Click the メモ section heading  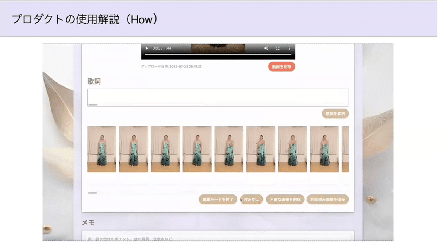(88, 223)
